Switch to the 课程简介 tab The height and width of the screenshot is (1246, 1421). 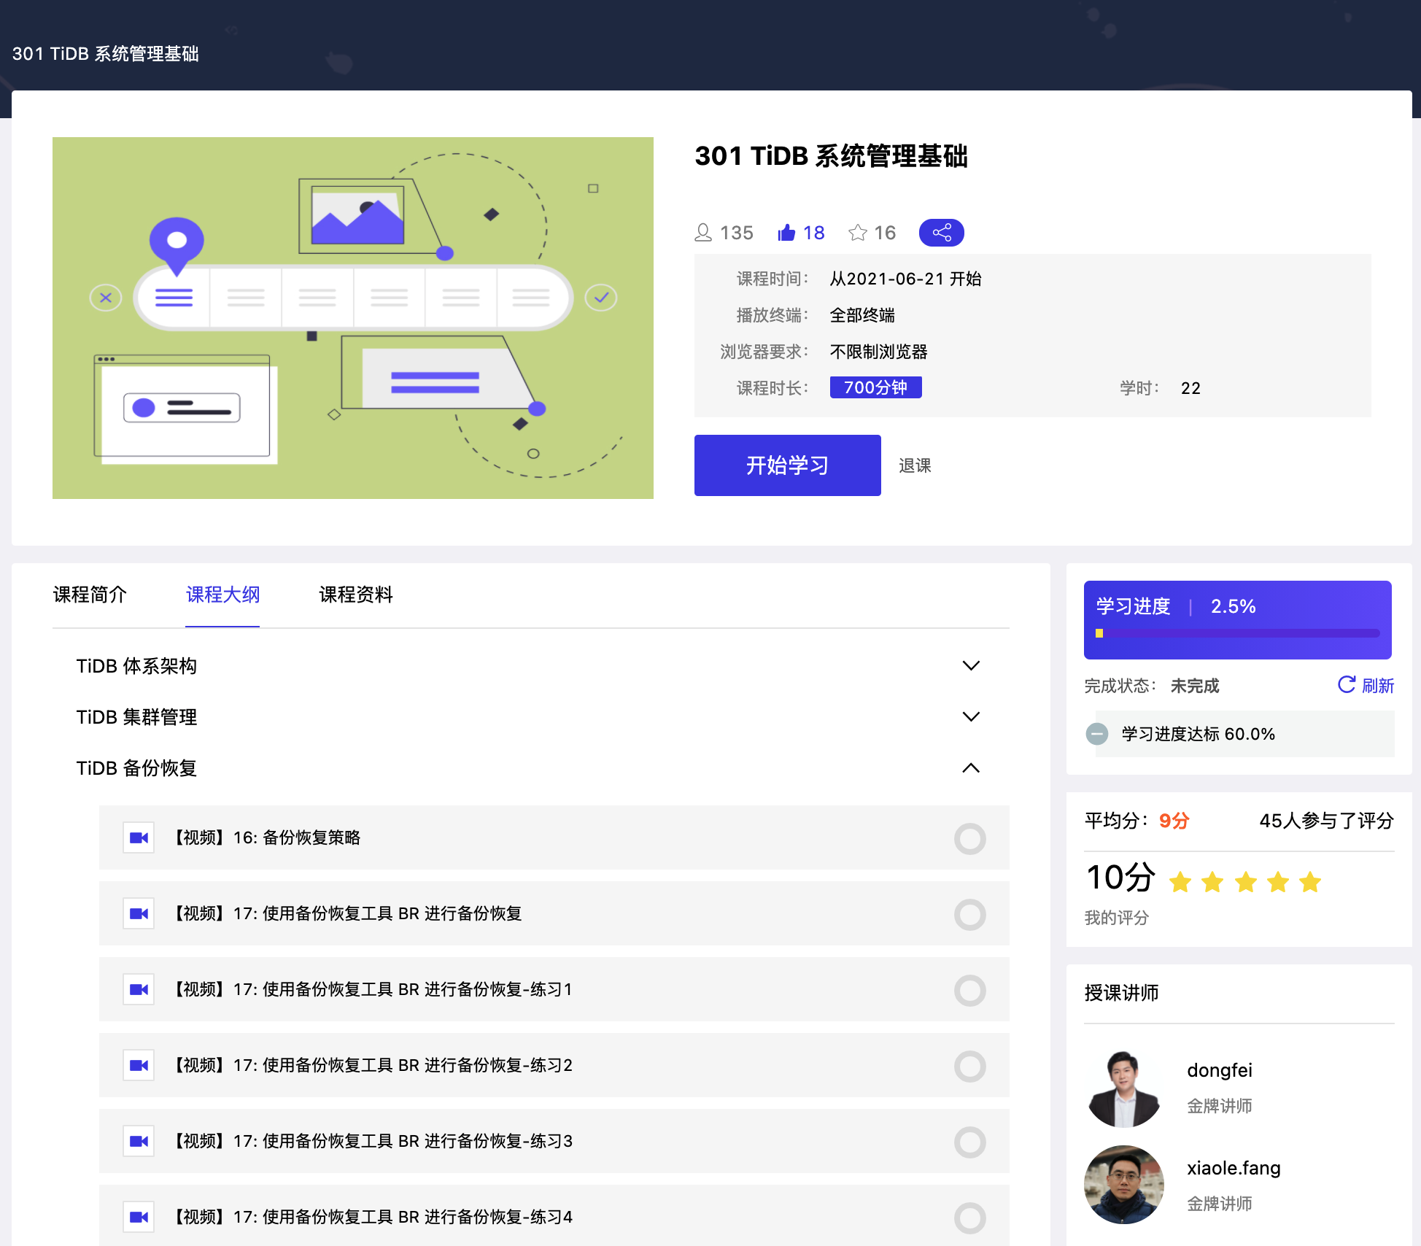(90, 595)
